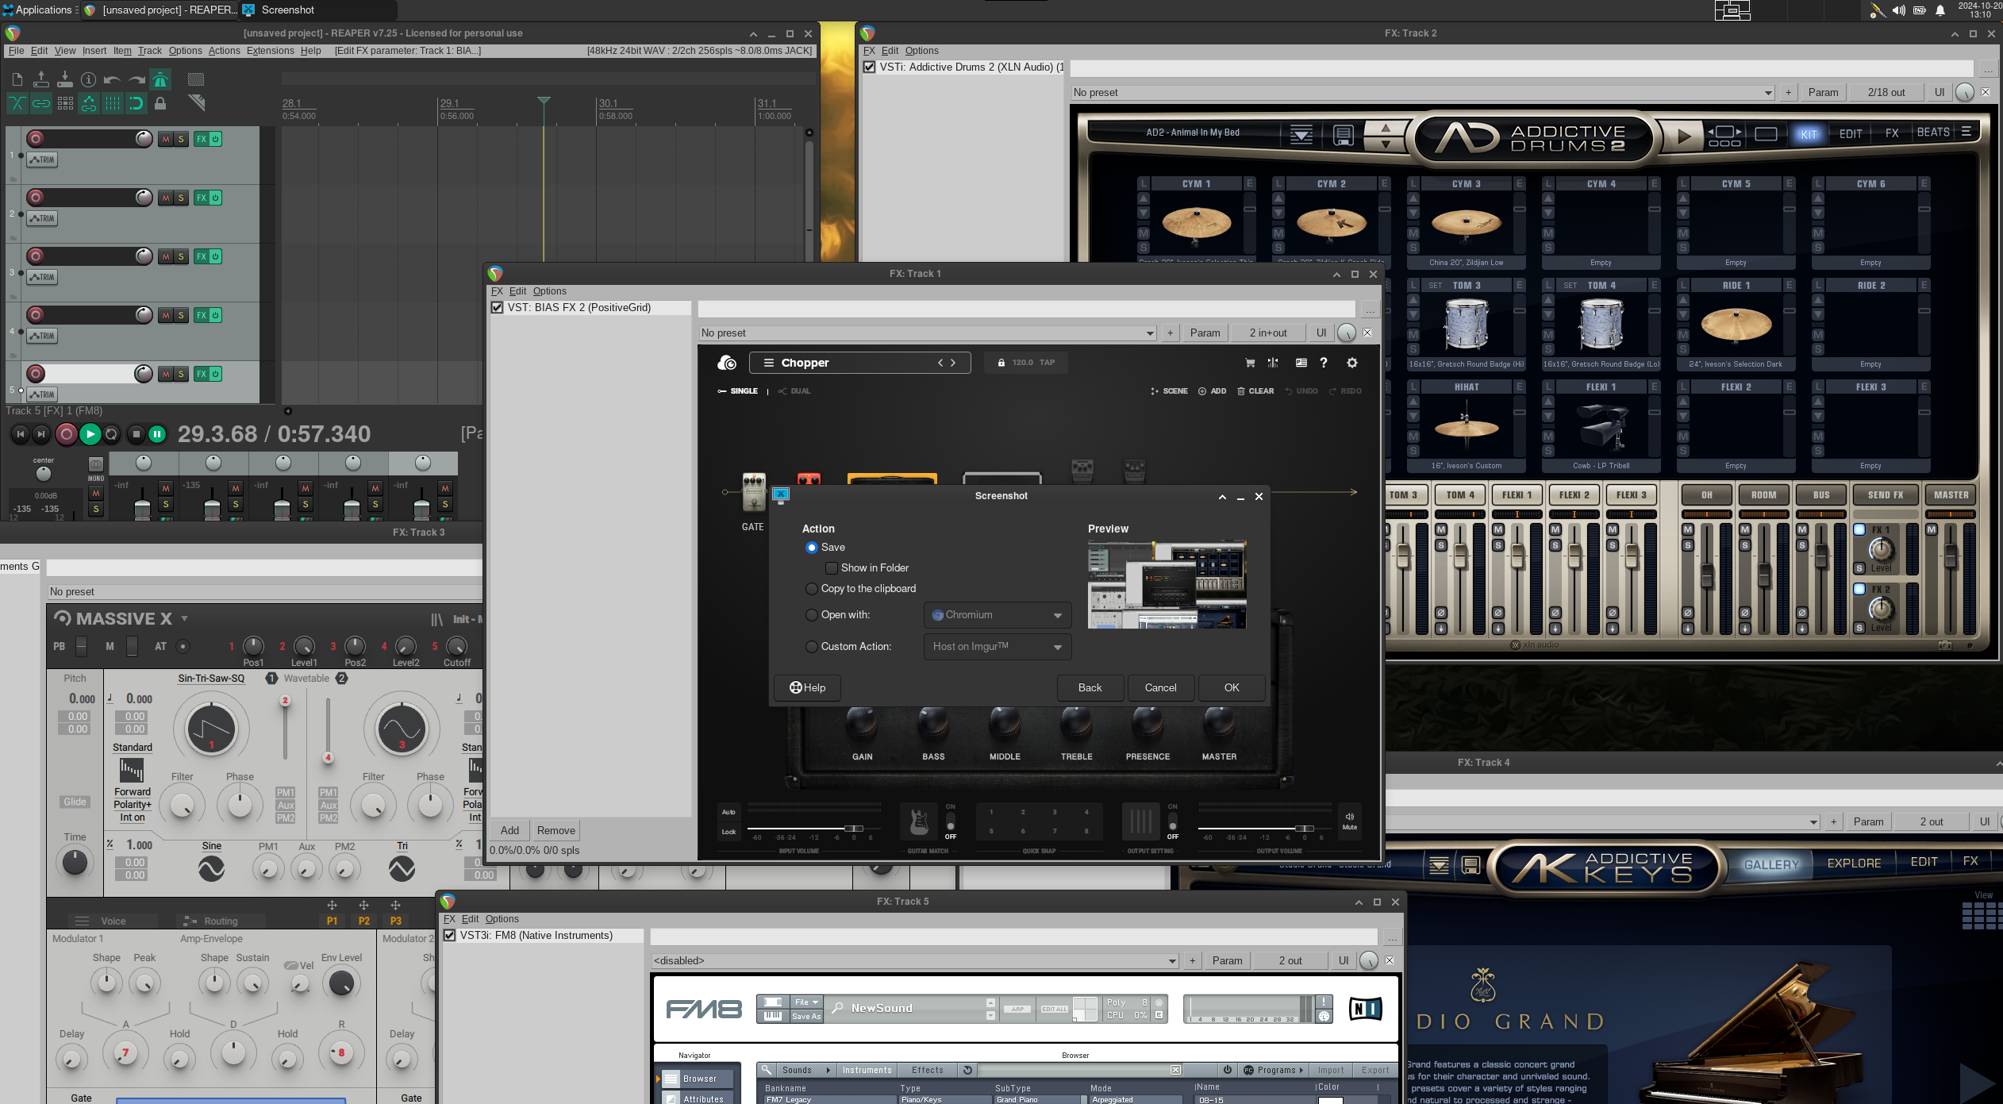Image resolution: width=2003 pixels, height=1104 pixels.
Task: Open the Addictive Drums preset browser list icon
Action: [1301, 136]
